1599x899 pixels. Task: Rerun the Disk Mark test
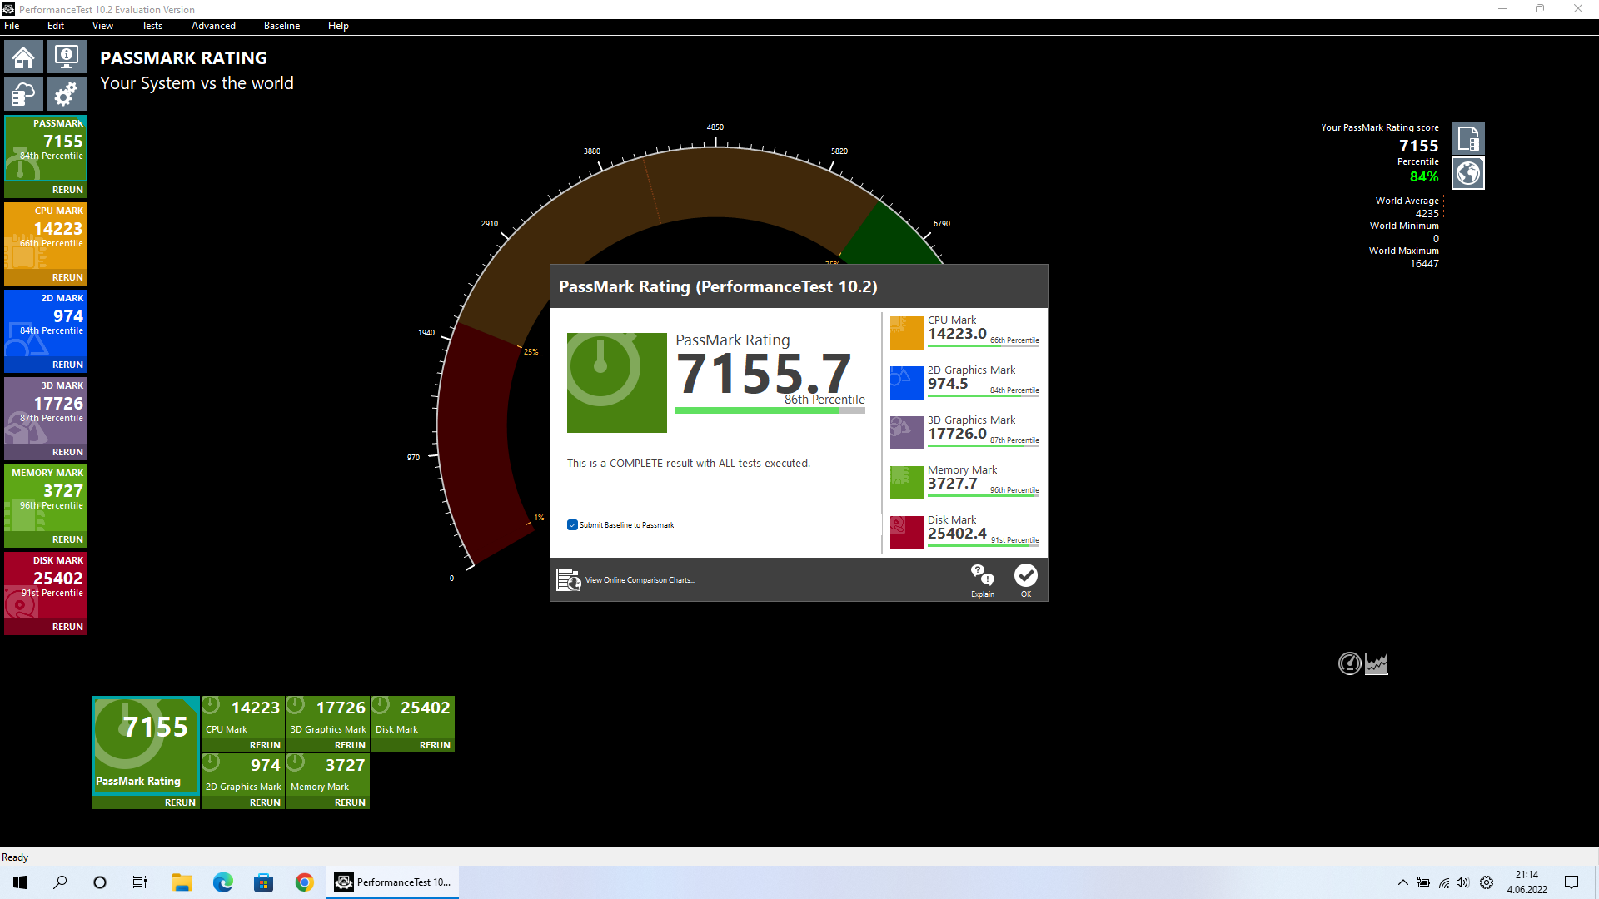point(67,627)
